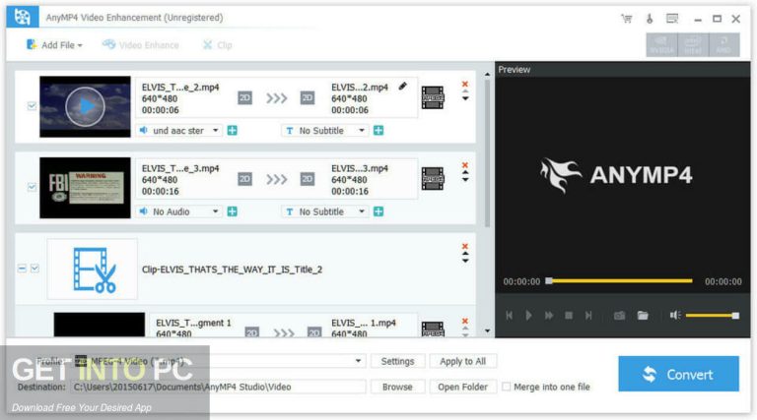
Task: Remove the ELVIS_T...gment 1 item
Action: coord(465,322)
